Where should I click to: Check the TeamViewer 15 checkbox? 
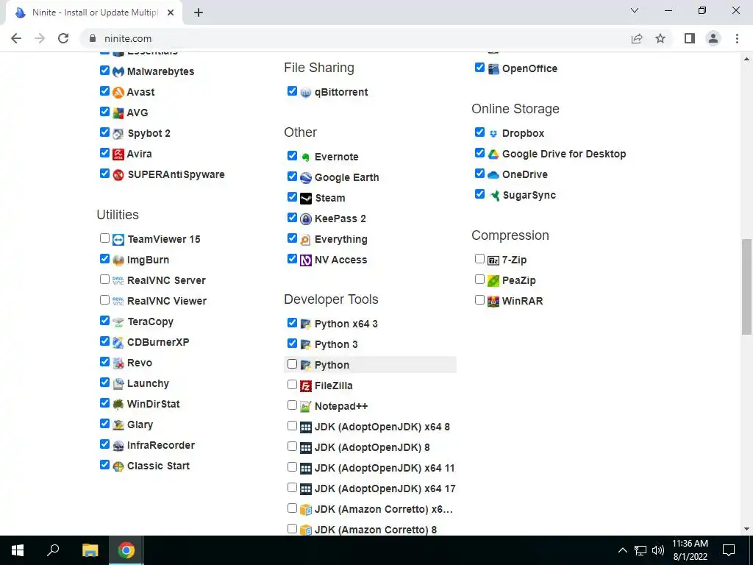pyautogui.click(x=104, y=238)
